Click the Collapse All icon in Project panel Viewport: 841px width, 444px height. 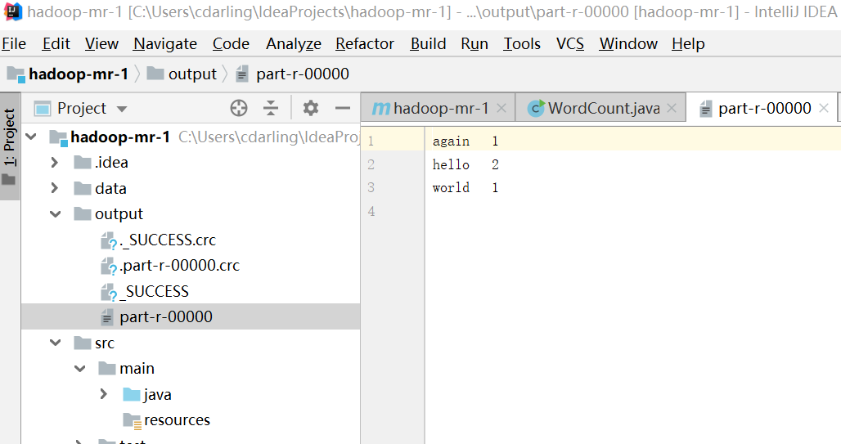(271, 108)
